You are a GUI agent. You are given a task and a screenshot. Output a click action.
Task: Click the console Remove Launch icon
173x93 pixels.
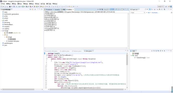pos(100,9)
